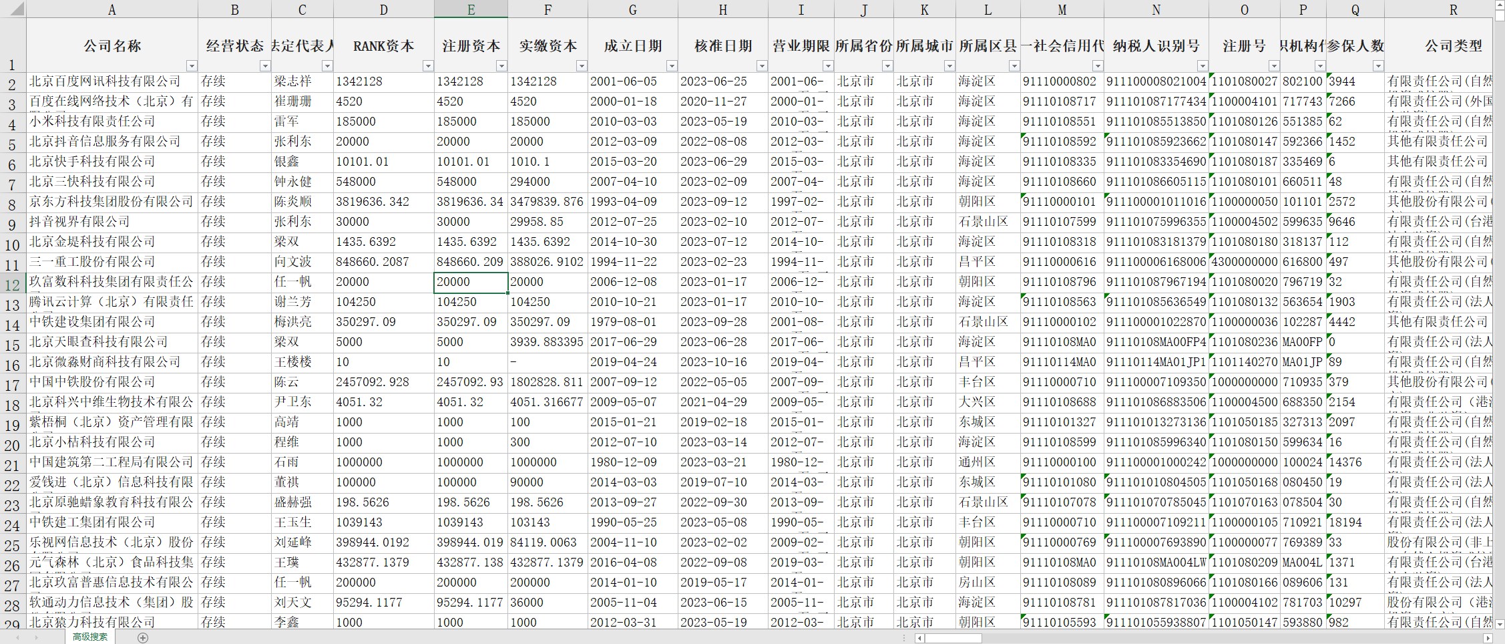The width and height of the screenshot is (1505, 644).
Task: Select column E header
Action: (x=471, y=9)
